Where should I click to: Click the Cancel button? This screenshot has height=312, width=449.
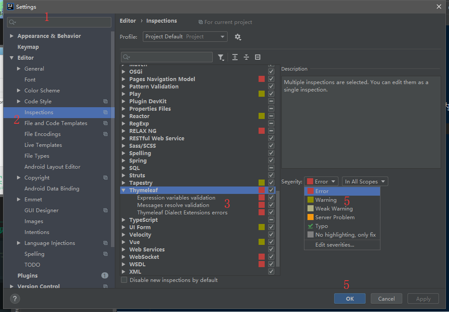click(x=386, y=298)
